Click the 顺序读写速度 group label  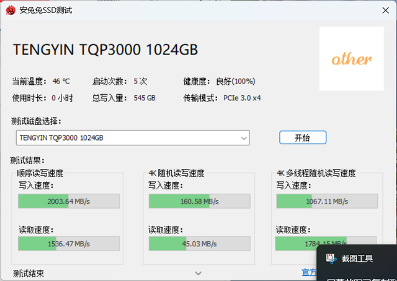coord(40,173)
